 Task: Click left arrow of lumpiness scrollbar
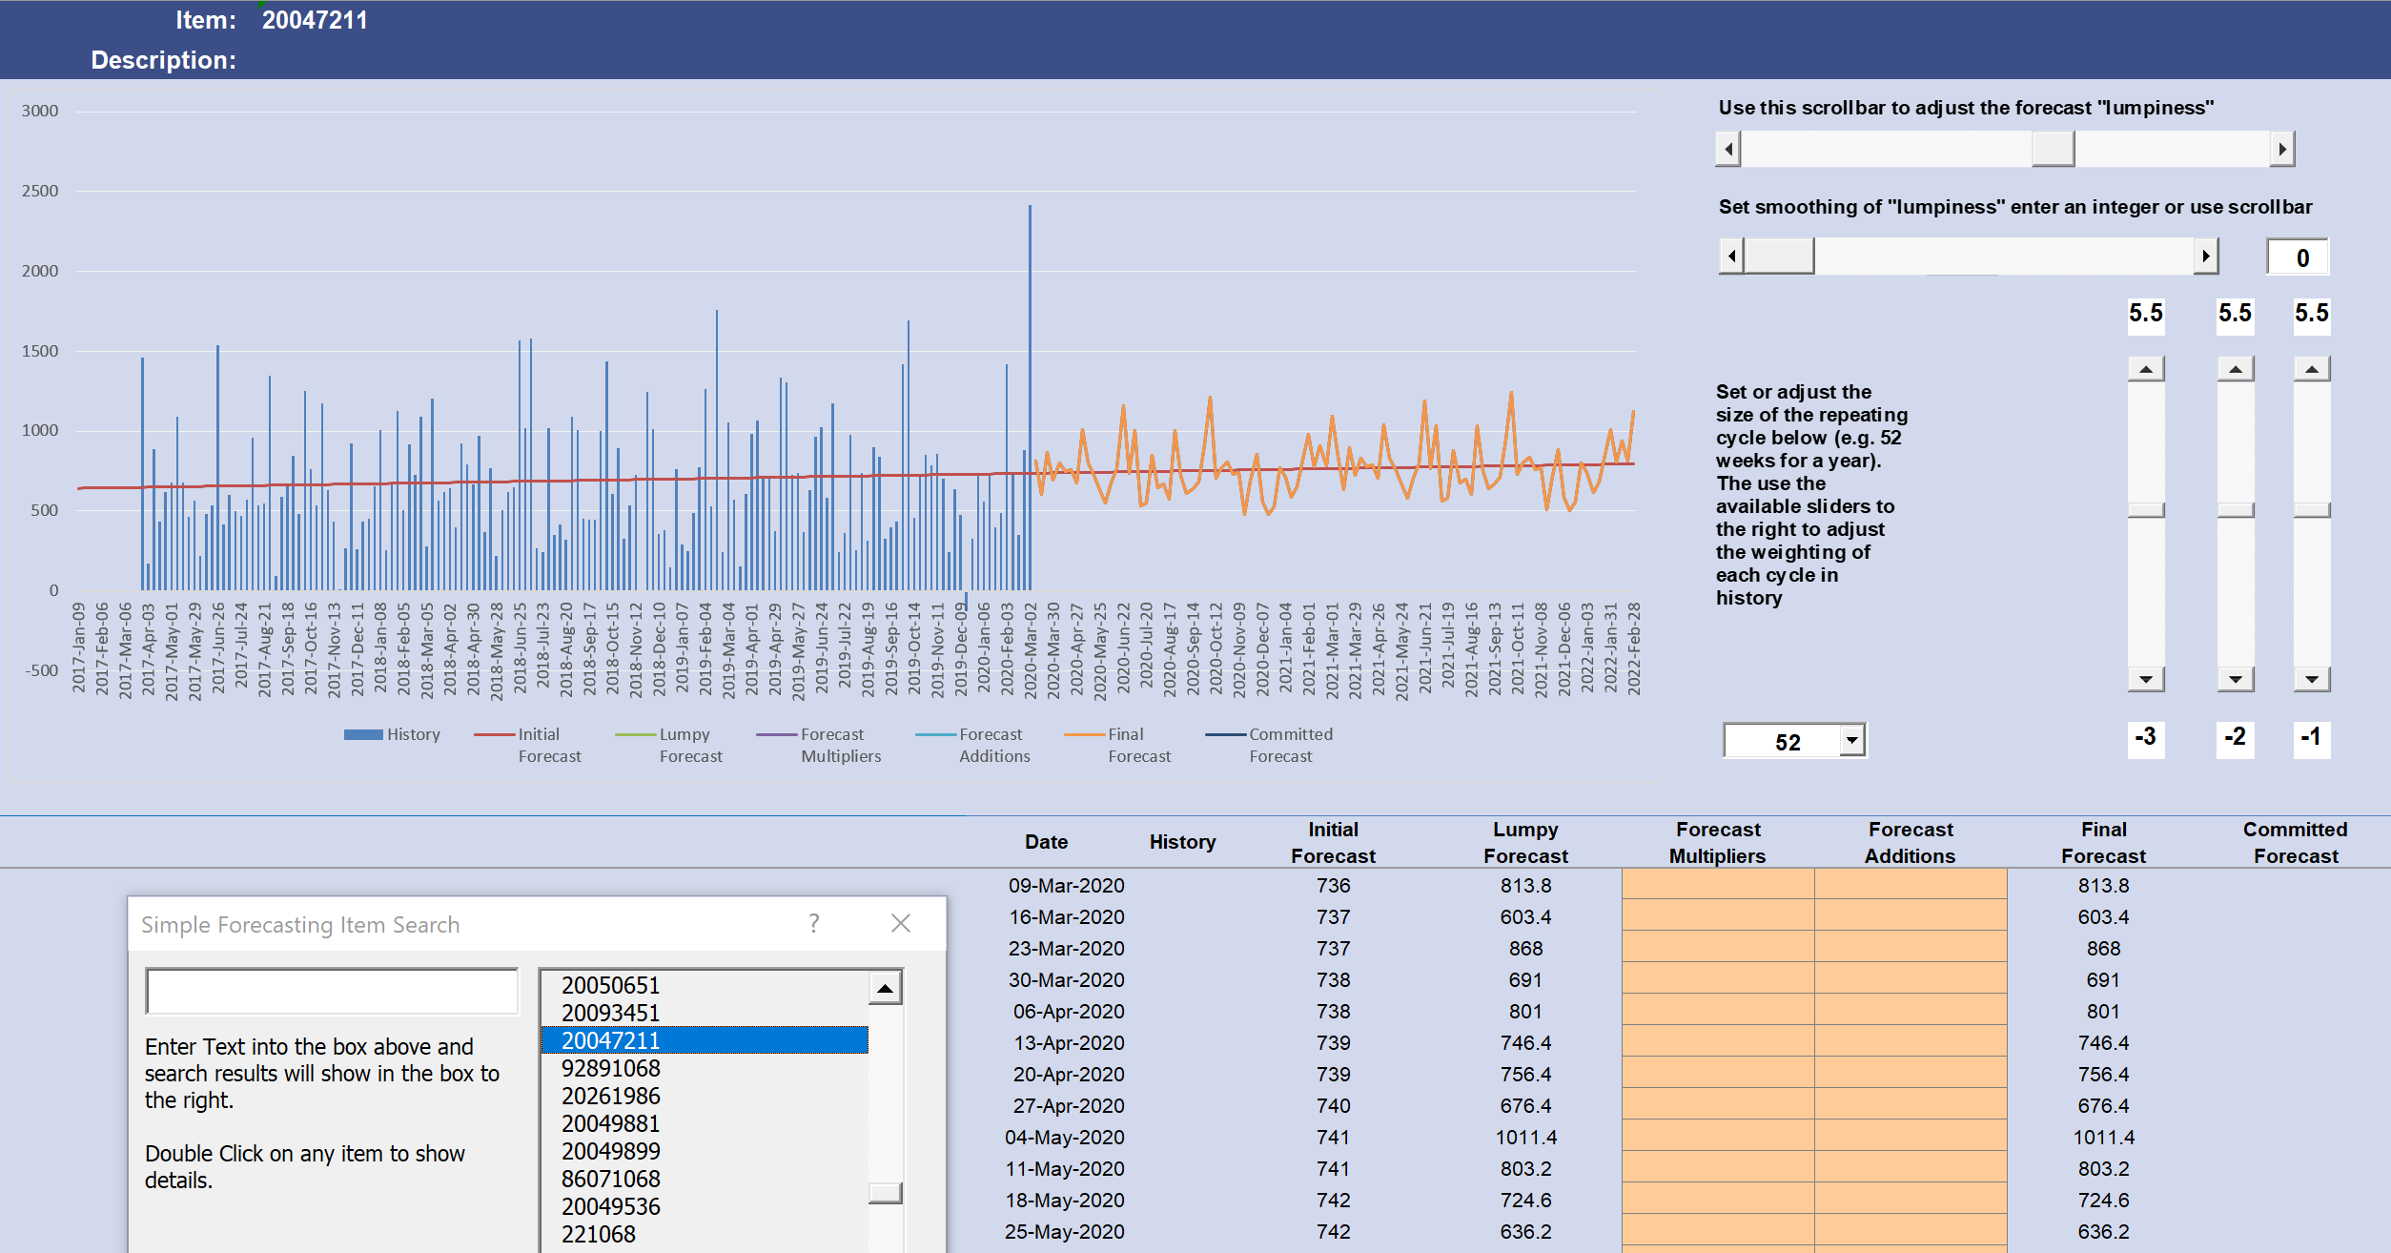pyautogui.click(x=1728, y=149)
